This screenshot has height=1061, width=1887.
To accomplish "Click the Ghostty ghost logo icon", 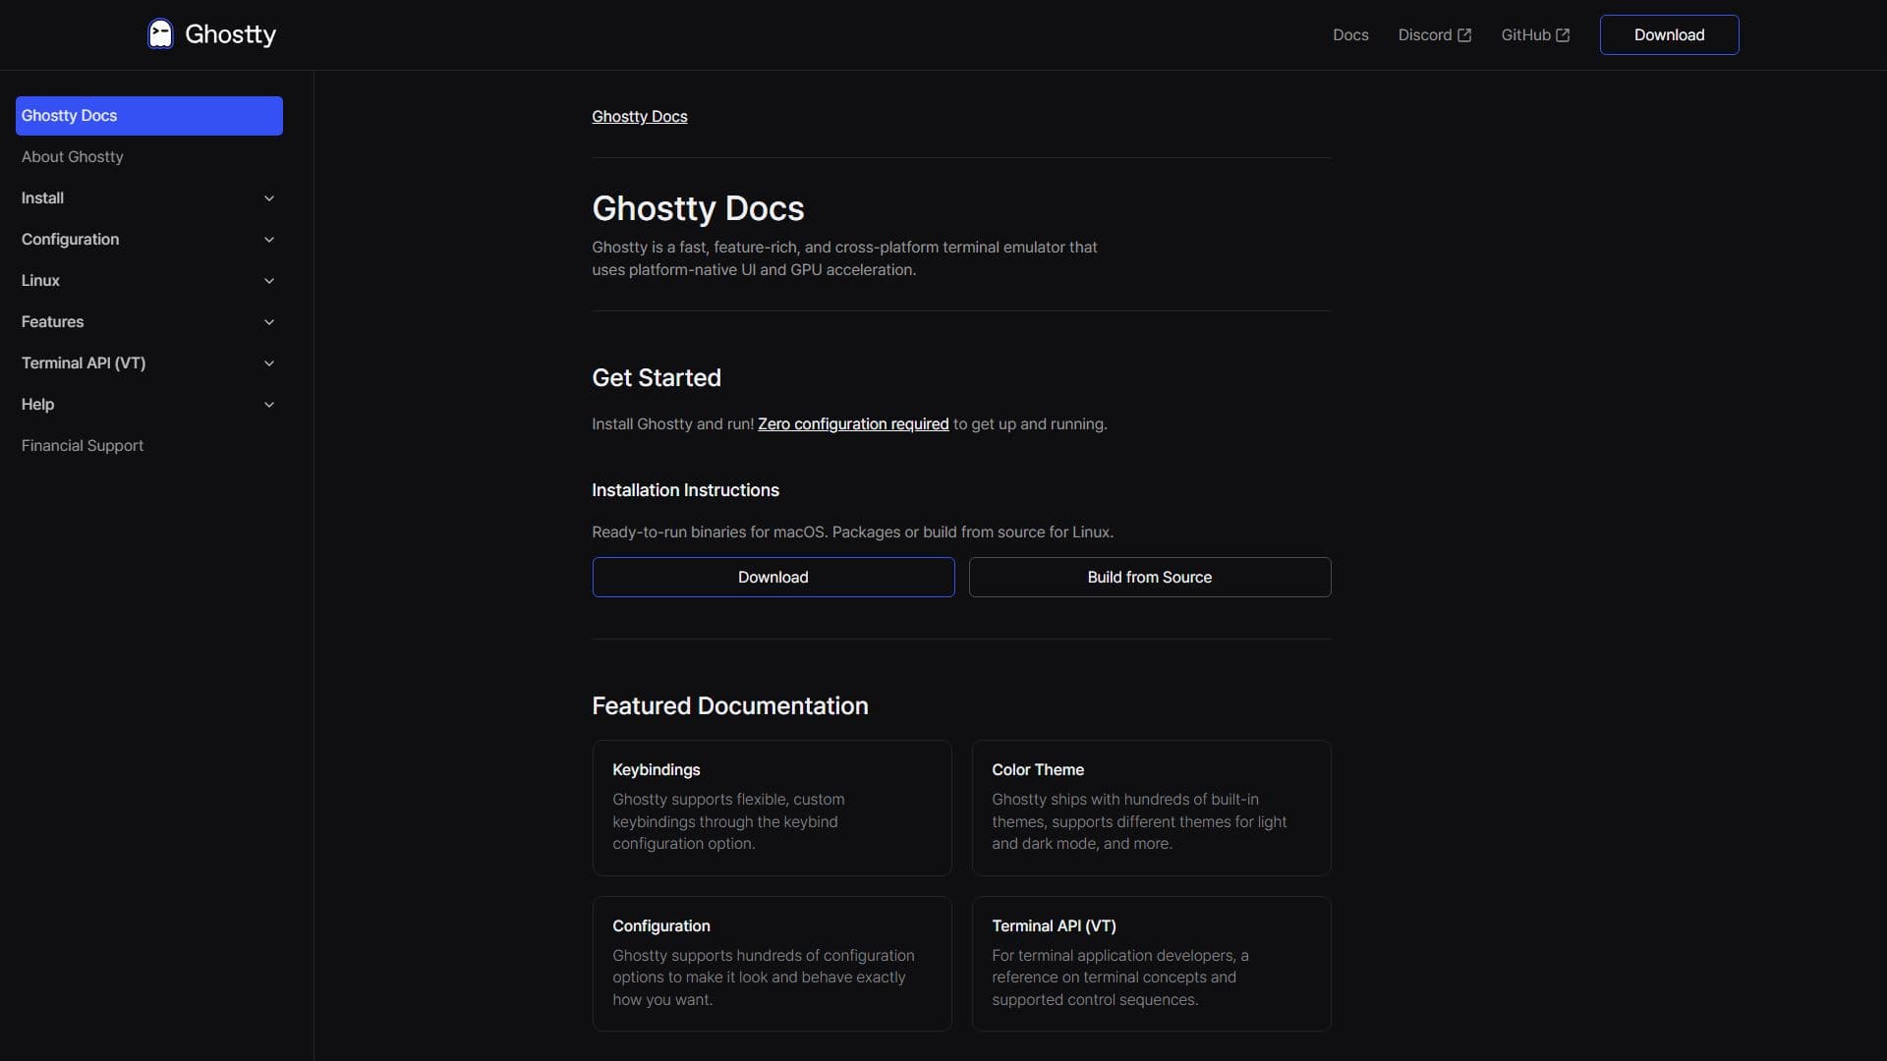I will click(x=160, y=34).
